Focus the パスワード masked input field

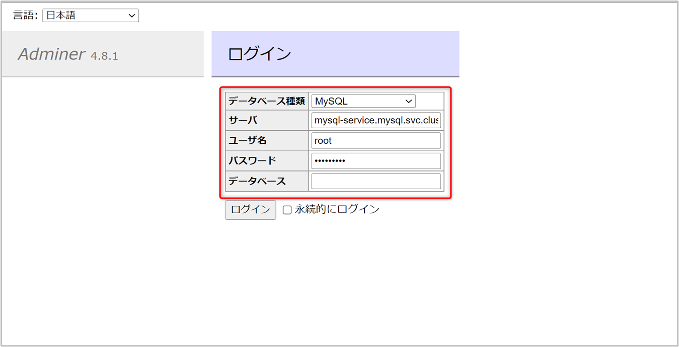point(376,161)
